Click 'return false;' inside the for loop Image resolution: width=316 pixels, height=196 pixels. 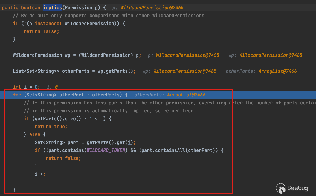63,158
